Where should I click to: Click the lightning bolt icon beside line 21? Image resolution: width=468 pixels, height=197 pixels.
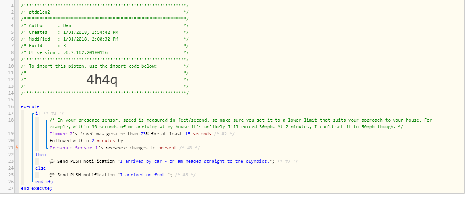click(x=17, y=147)
